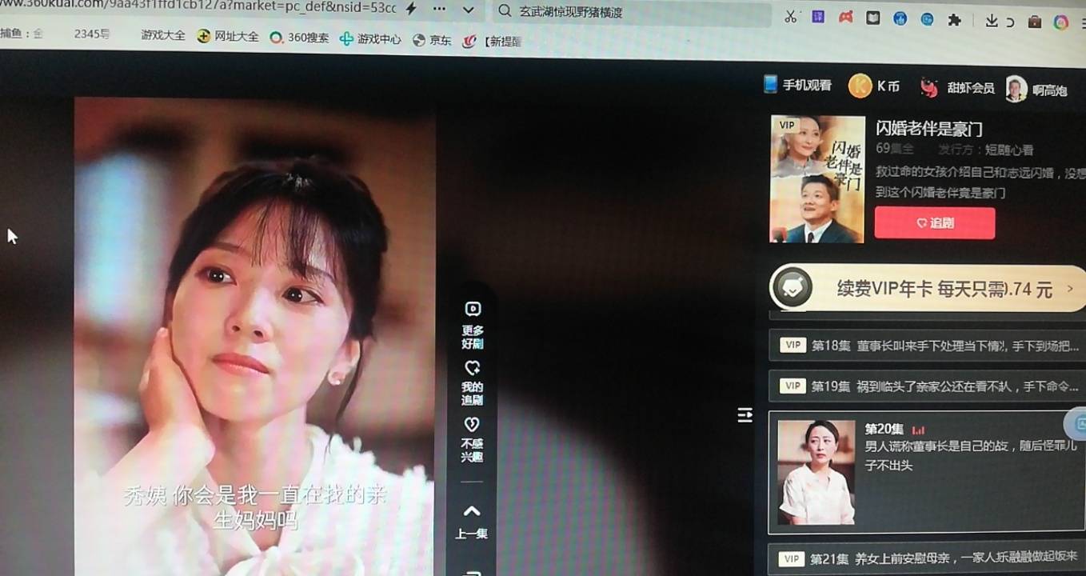
Task: Open the 2345 bookmark
Action: (x=91, y=34)
